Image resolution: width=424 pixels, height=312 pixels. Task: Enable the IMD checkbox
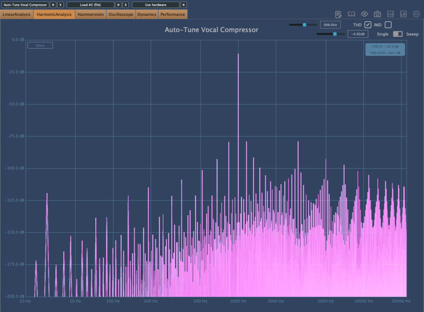click(388, 24)
